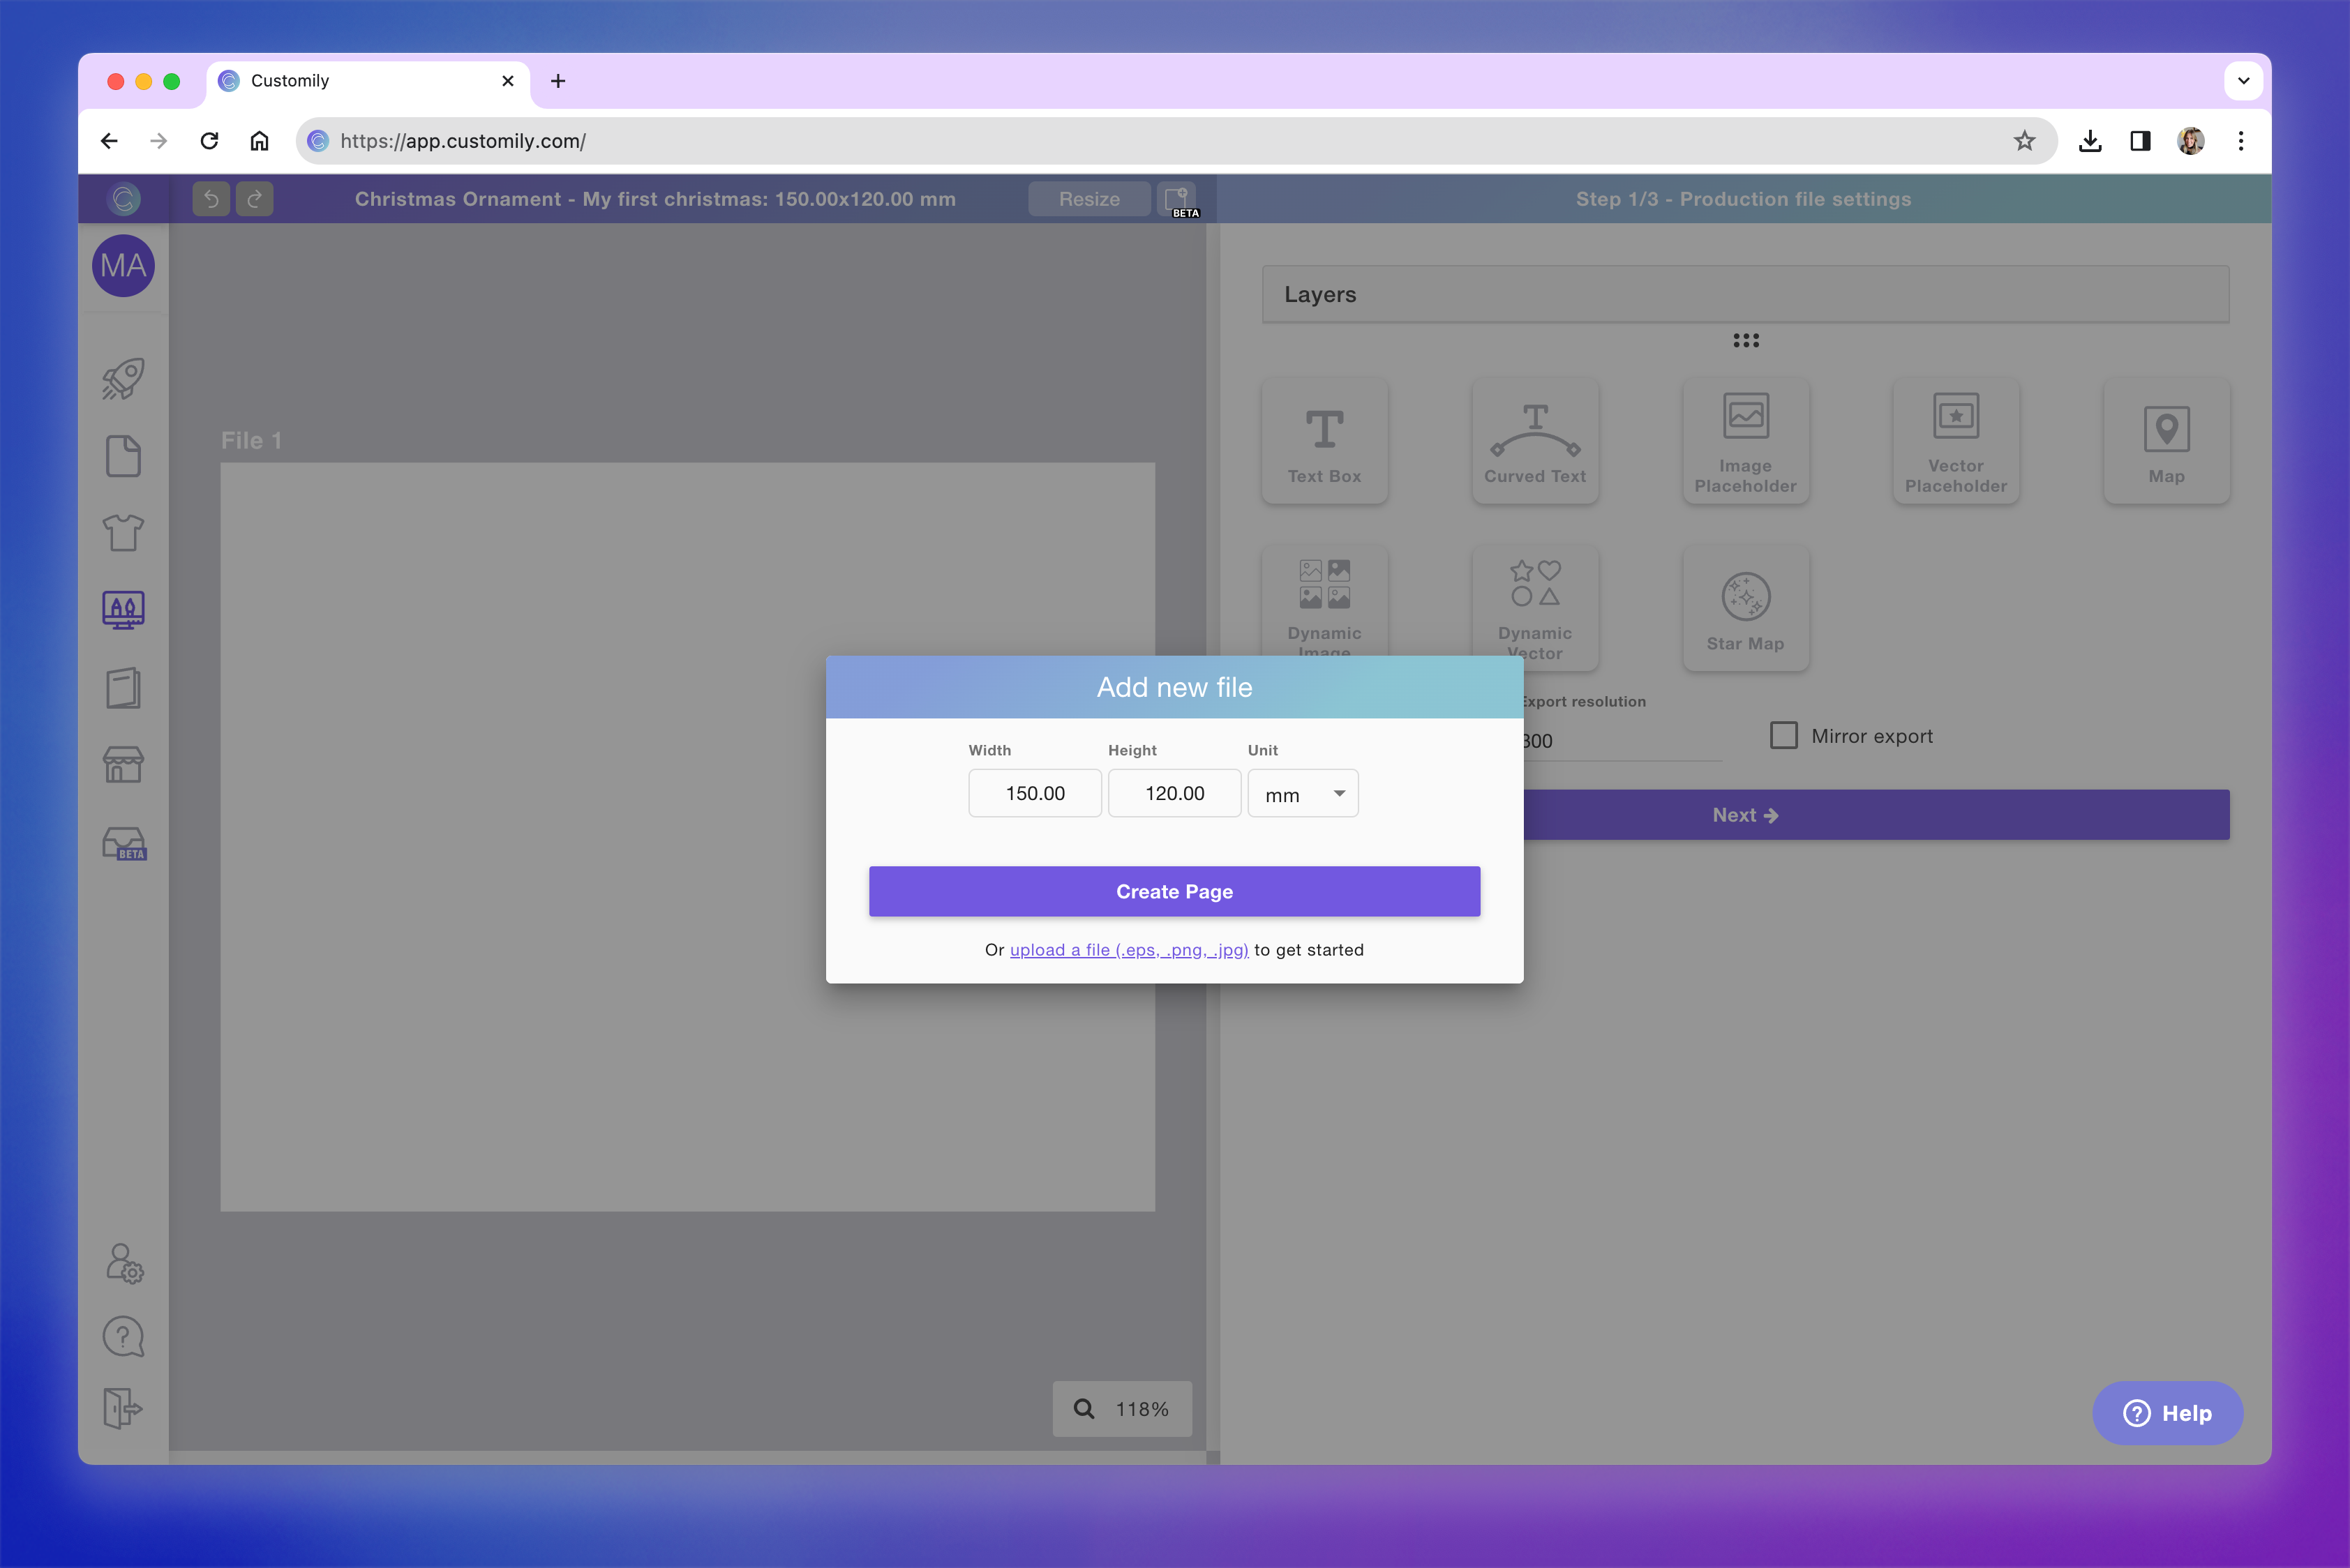Switch to the Customily browser tab
Screen dimensions: 2350x1568
[330, 81]
